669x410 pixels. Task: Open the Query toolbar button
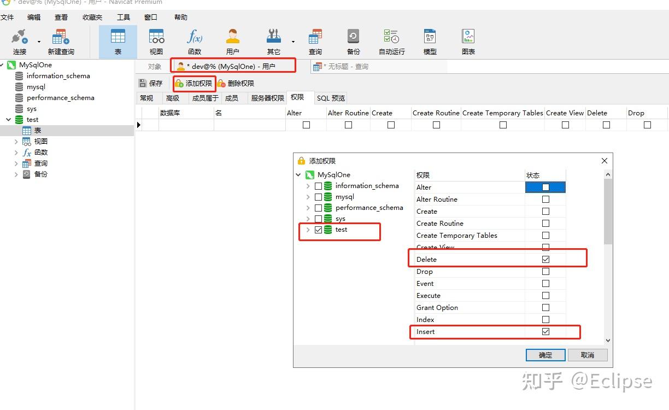[x=315, y=42]
